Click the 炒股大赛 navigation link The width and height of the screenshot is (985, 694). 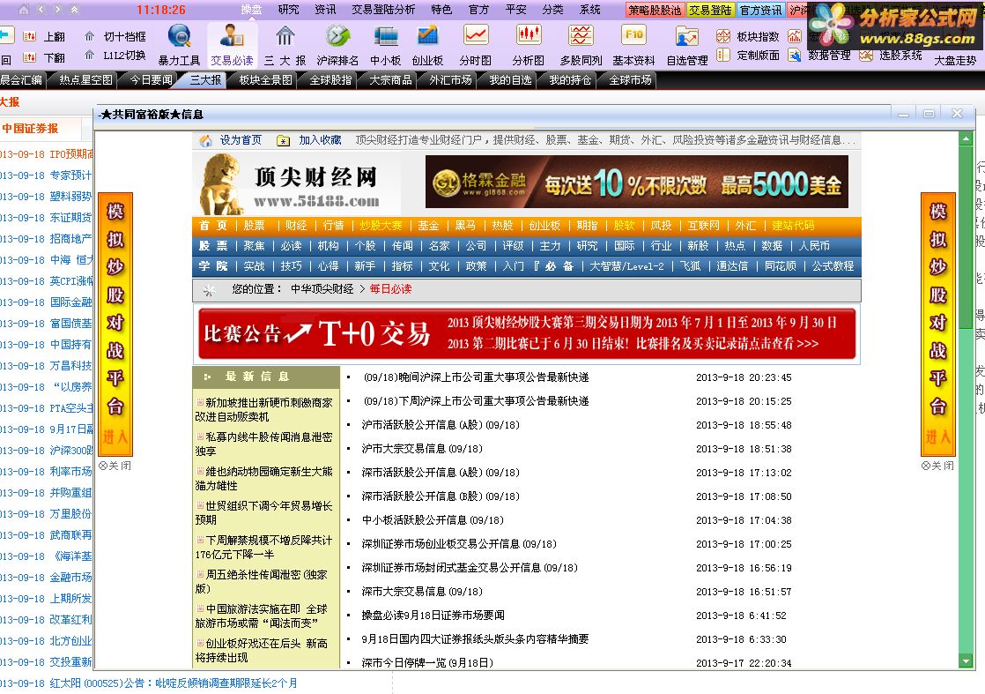[381, 226]
